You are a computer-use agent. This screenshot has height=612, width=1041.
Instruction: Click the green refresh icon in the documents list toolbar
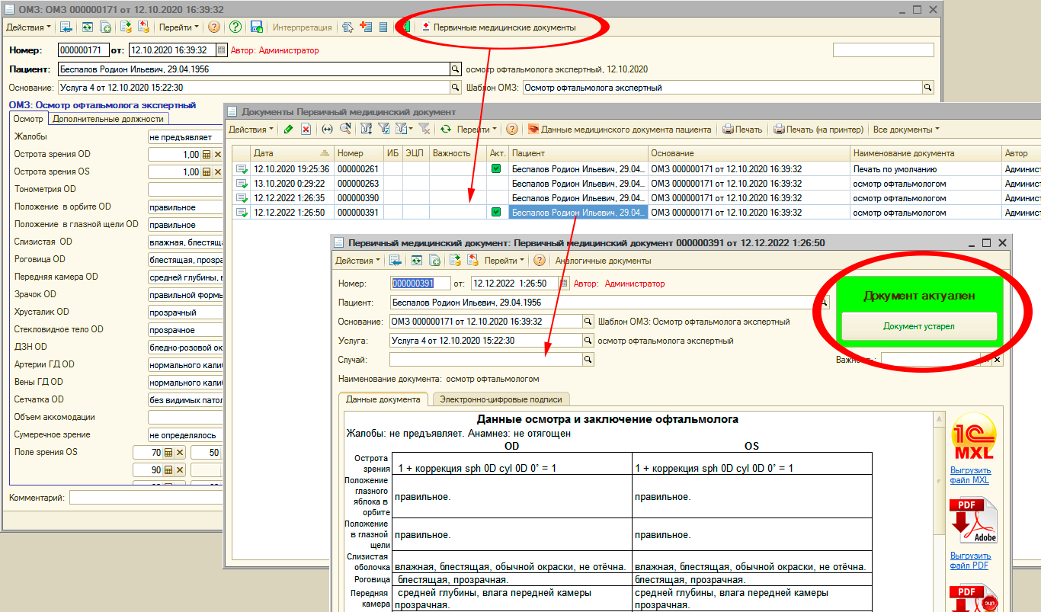point(446,130)
